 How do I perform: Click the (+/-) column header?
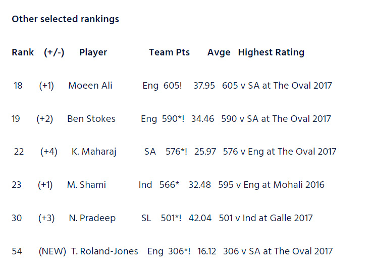point(54,52)
